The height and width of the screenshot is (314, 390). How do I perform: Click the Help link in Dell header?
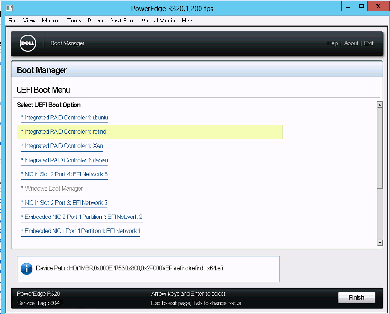click(333, 43)
